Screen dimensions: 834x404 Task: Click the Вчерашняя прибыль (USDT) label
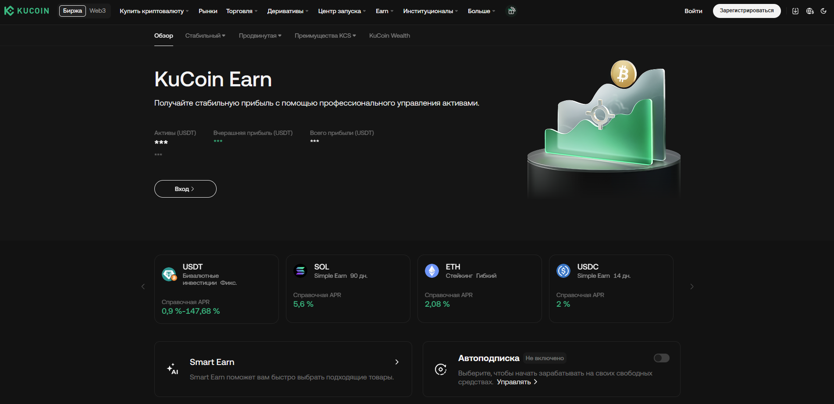253,133
